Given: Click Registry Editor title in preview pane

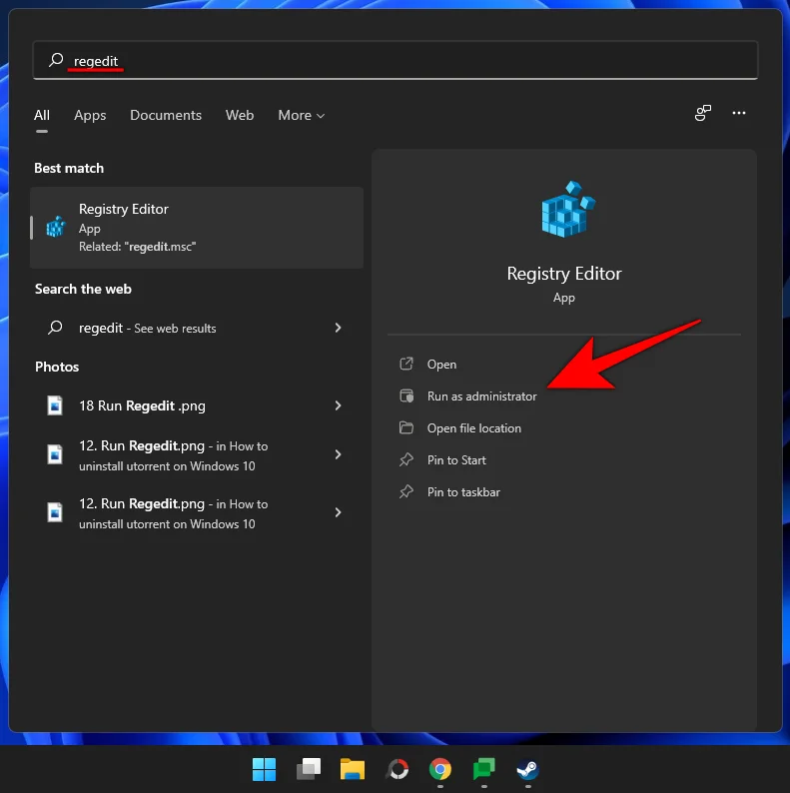Looking at the screenshot, I should 564,274.
